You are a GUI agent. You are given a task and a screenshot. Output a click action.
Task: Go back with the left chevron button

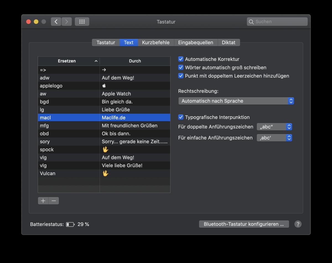(x=56, y=22)
